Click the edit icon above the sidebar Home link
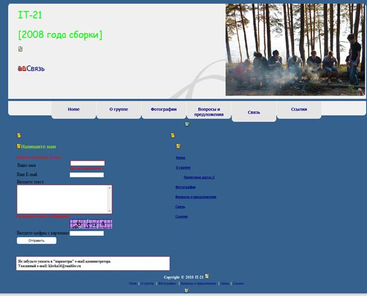 [178, 146]
